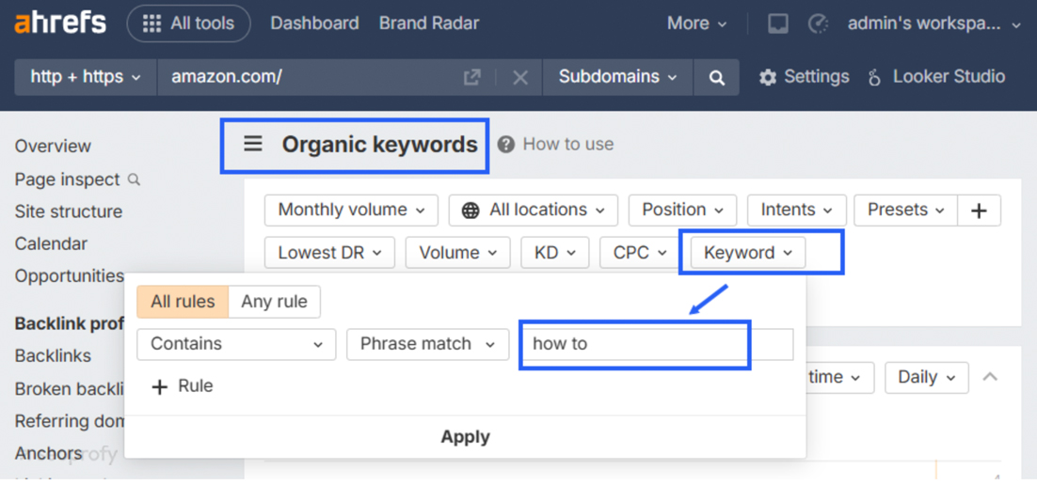Open the Subdomains mode dropdown

tap(617, 77)
